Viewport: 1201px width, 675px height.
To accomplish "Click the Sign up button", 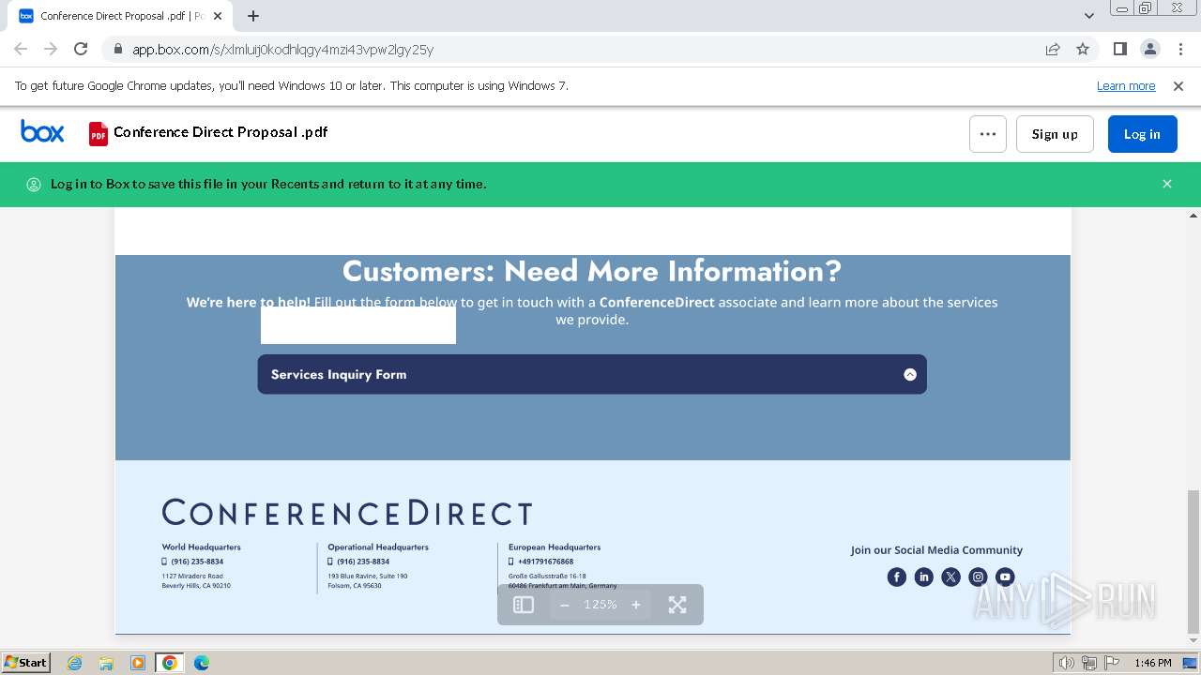I will pos(1055,134).
